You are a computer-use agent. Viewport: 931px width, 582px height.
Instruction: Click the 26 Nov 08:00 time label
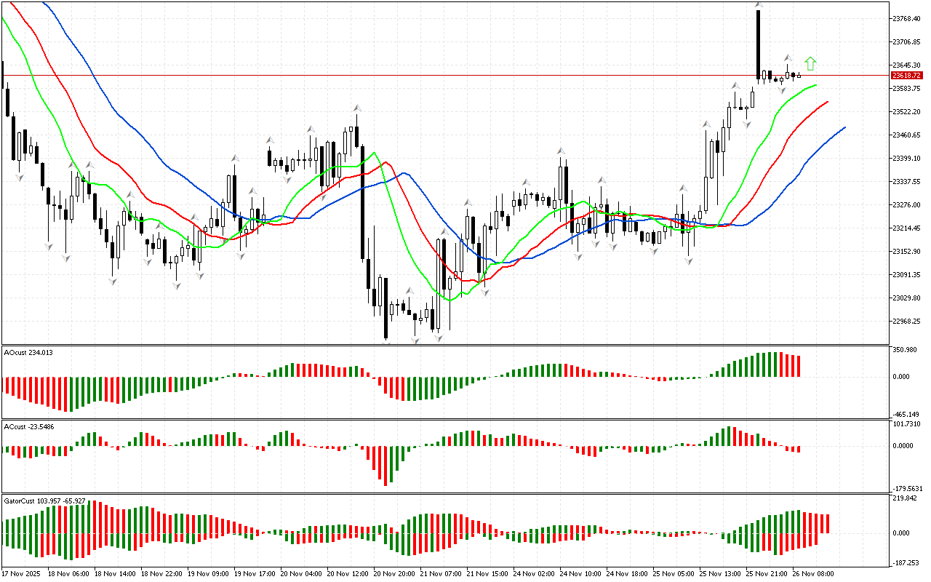(814, 574)
